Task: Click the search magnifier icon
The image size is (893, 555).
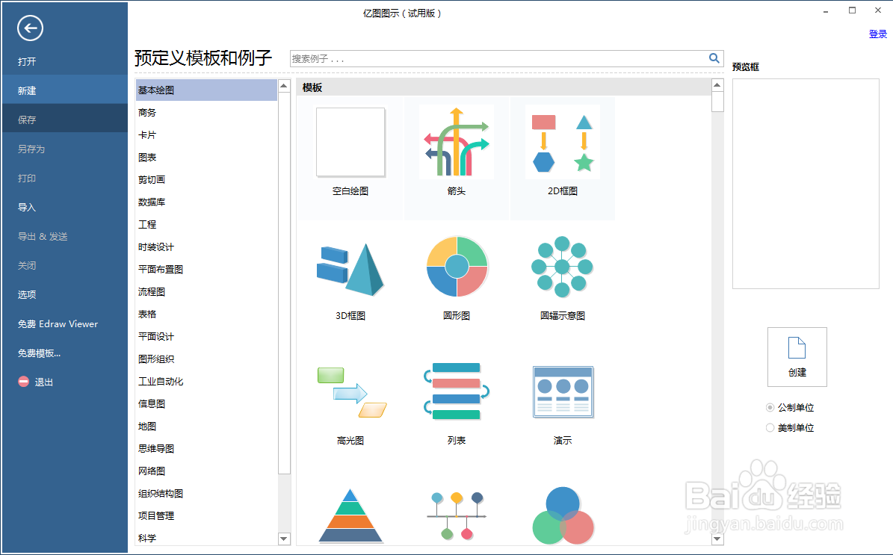Action: click(714, 58)
